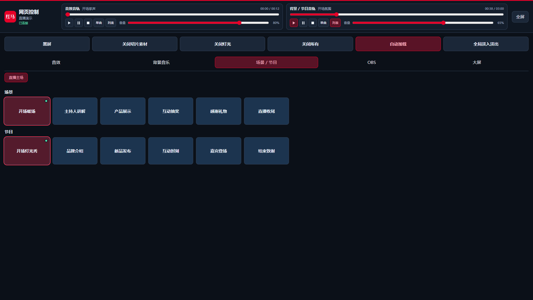This screenshot has width=533, height=300.
Task: Stop the 背景/节目音轨 track
Action: [x=313, y=23]
